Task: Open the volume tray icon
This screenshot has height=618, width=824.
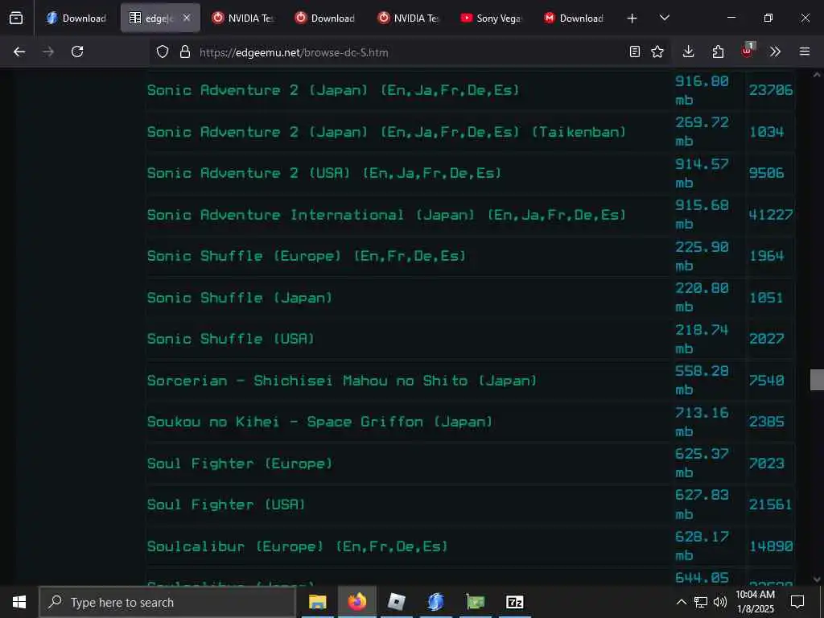Action: pyautogui.click(x=720, y=602)
